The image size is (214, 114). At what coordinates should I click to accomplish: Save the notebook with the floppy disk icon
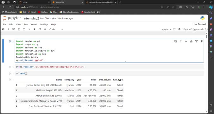3,29
